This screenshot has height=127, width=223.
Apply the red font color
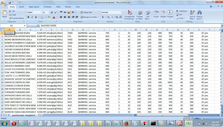tap(54, 17)
